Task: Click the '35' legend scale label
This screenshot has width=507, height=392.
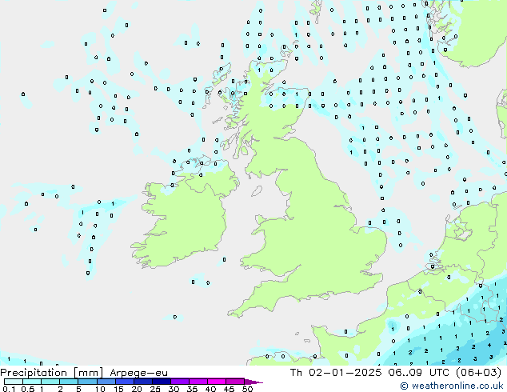Action: 192,389
